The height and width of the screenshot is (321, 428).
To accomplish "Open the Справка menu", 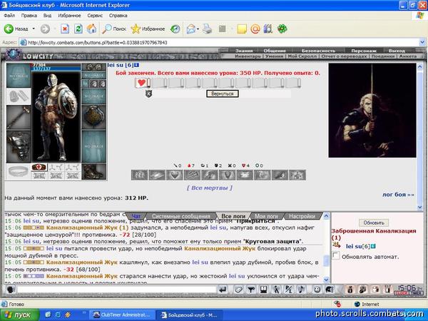I will [118, 16].
